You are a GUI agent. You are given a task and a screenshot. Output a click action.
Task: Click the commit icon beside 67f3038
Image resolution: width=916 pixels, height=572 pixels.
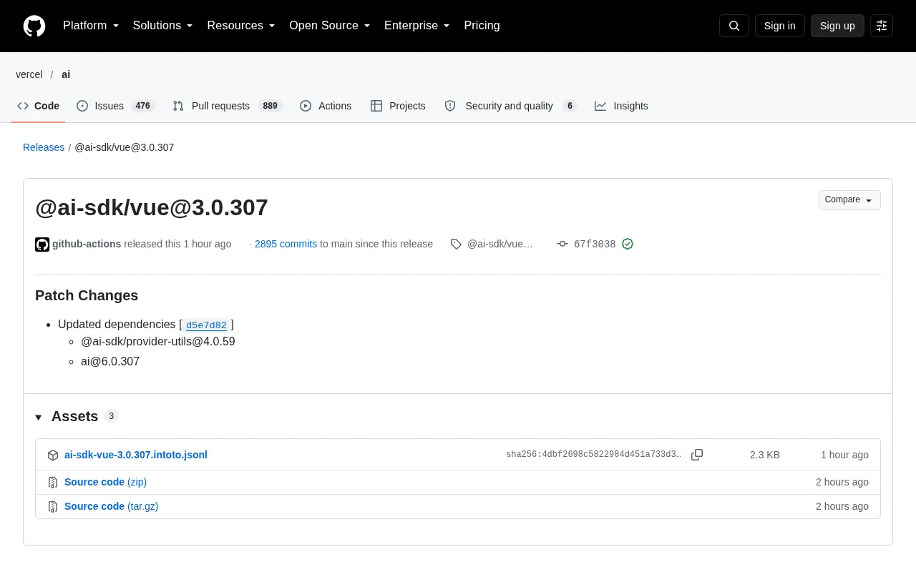[562, 244]
